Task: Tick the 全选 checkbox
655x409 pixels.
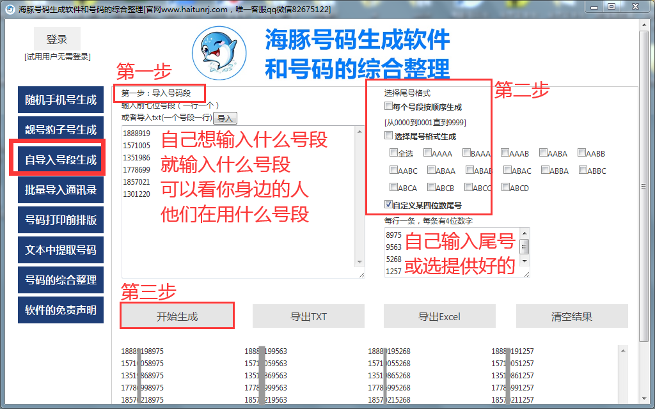Action: (x=393, y=153)
